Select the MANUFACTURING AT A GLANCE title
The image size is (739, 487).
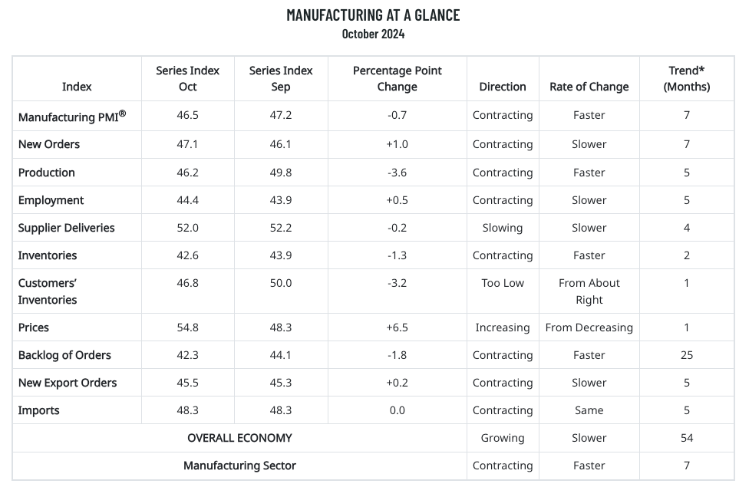[373, 15]
